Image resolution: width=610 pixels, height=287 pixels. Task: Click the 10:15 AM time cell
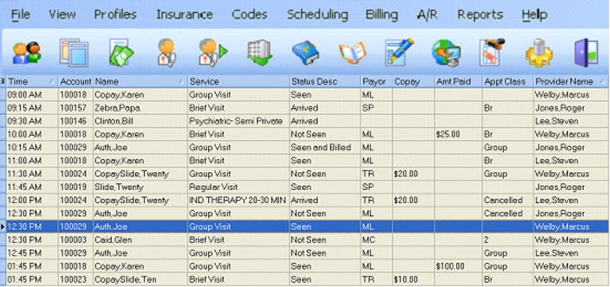pyautogui.click(x=32, y=148)
